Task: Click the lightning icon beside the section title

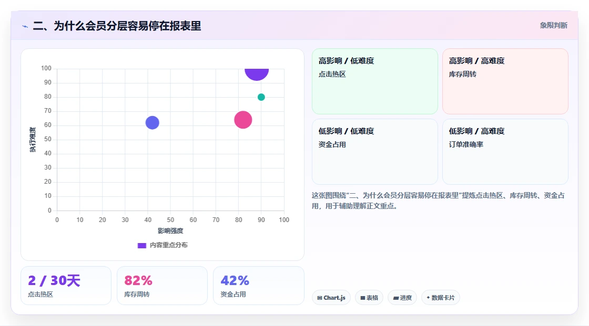Action: (25, 26)
